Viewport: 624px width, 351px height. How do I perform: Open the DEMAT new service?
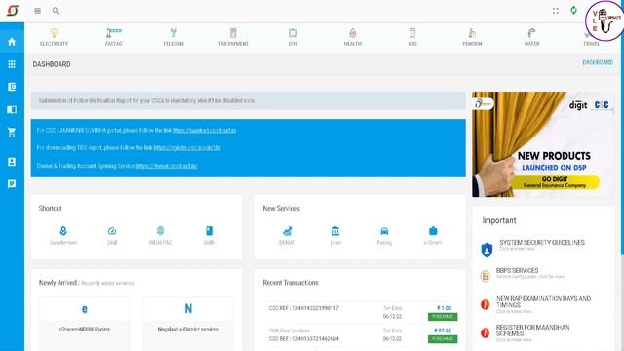[x=287, y=236]
